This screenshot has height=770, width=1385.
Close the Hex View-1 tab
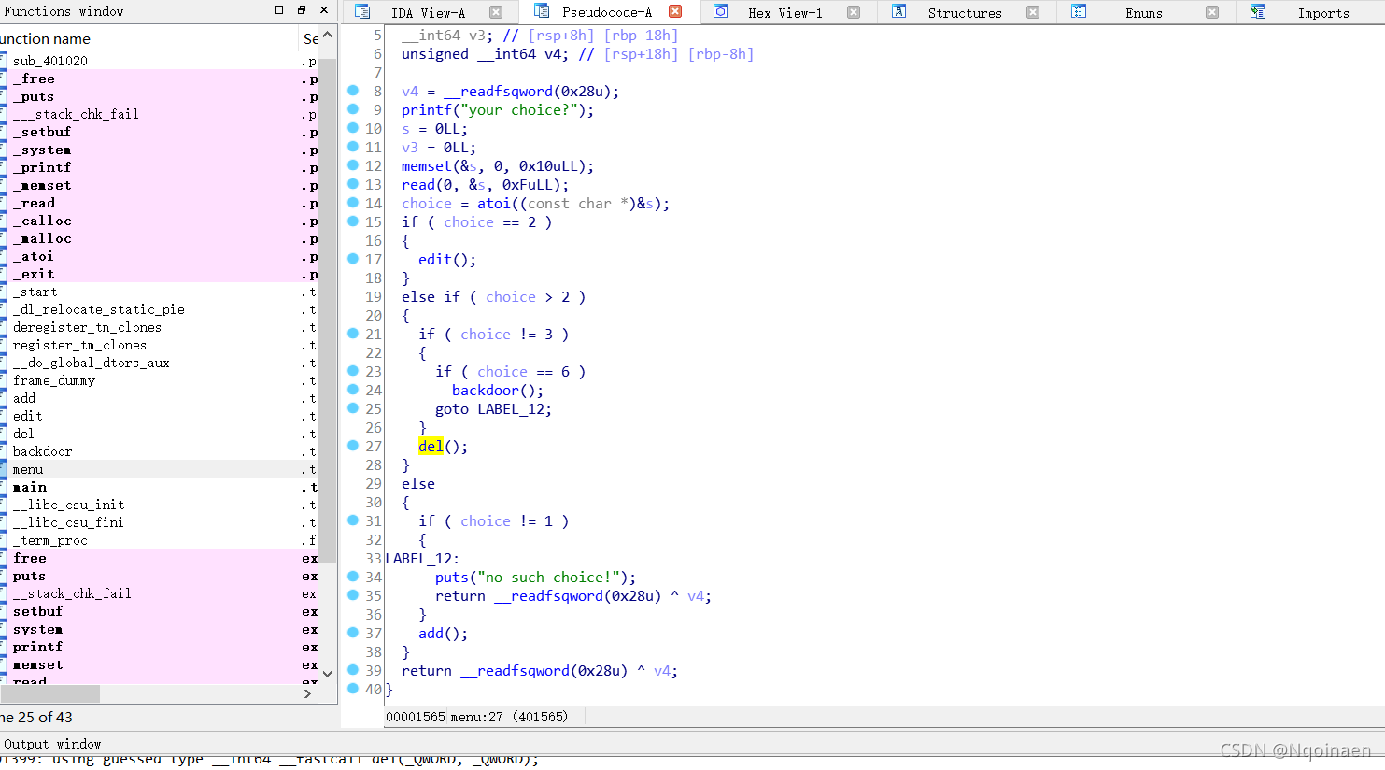click(x=854, y=13)
